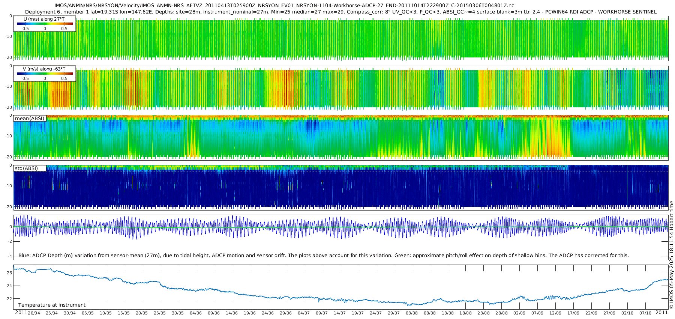Click the 0.5 red end of V colorbar
675x319 pixels.
coord(64,78)
